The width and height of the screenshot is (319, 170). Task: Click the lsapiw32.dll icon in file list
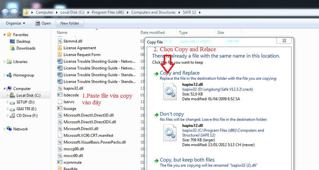pos(60,88)
